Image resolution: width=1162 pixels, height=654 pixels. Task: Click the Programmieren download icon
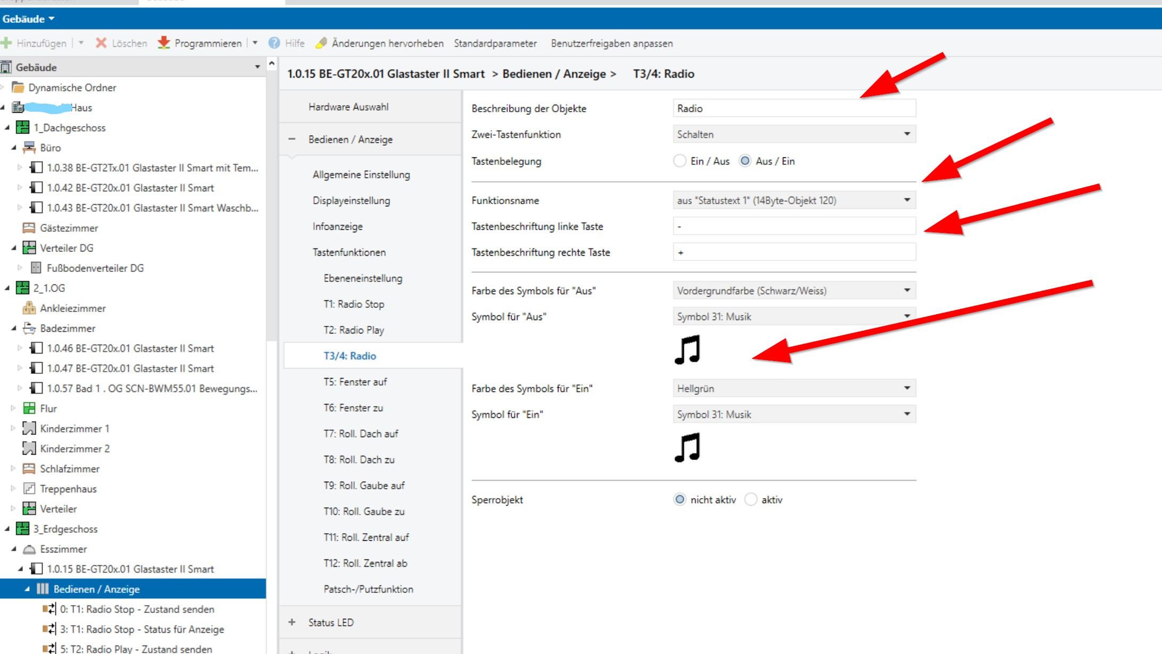[x=164, y=43]
